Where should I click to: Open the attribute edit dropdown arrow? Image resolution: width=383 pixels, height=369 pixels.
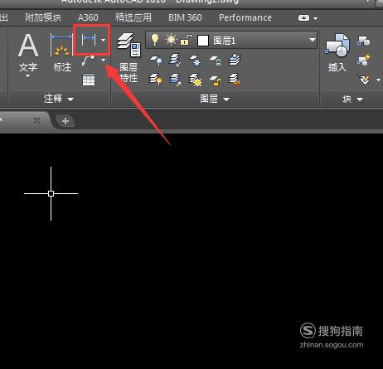click(378, 80)
